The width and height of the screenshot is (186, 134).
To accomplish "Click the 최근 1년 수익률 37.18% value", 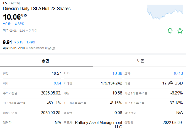I will click(176, 103).
